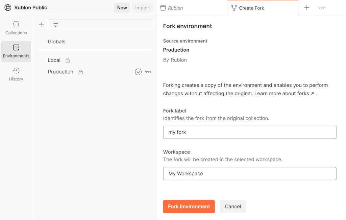Click the Fork label input containing my fork
This screenshot has height=220, width=346.
250,132
